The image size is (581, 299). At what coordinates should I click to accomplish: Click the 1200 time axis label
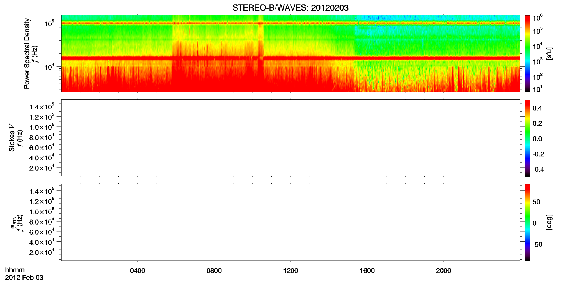click(290, 271)
